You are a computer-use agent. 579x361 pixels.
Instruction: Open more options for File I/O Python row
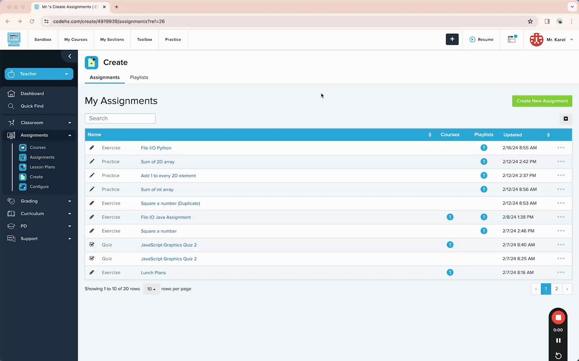tap(561, 148)
